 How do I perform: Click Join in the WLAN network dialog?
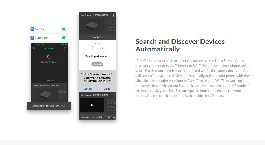click(107, 89)
